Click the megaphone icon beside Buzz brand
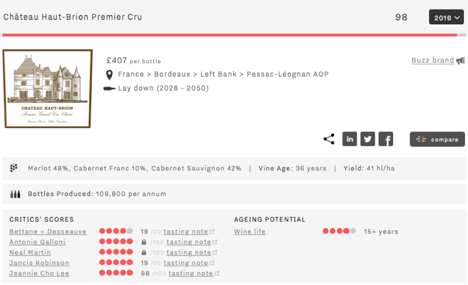Screen dimensions: 468x285 461,61
